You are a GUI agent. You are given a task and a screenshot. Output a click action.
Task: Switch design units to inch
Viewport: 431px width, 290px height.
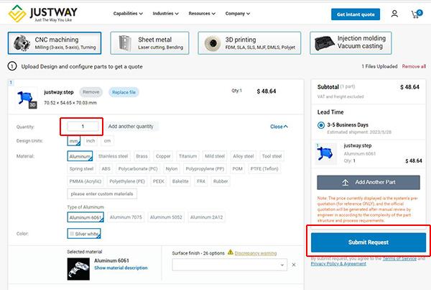91,140
